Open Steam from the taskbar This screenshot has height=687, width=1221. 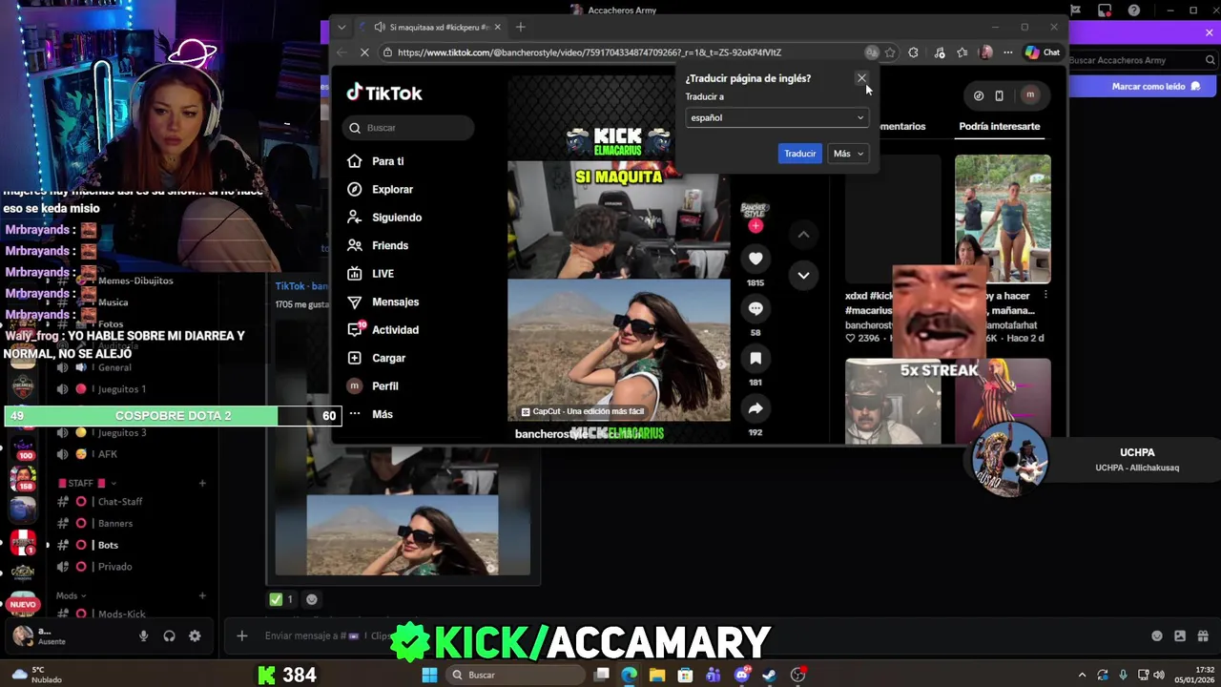point(769,675)
